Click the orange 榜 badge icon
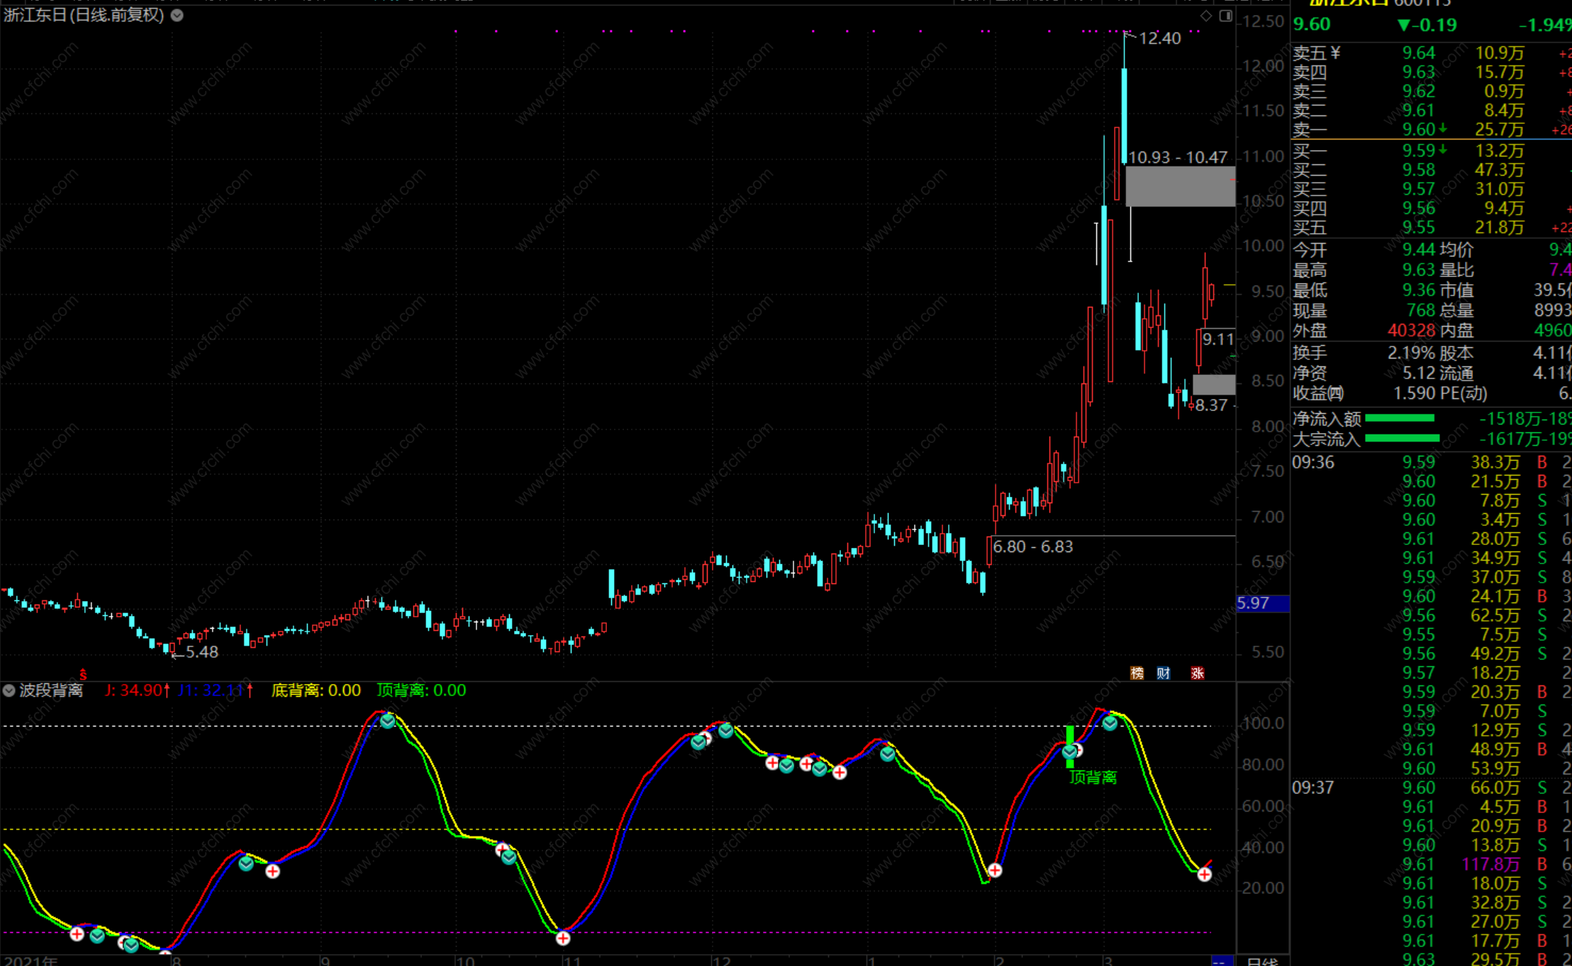This screenshot has height=966, width=1572. click(x=1137, y=673)
